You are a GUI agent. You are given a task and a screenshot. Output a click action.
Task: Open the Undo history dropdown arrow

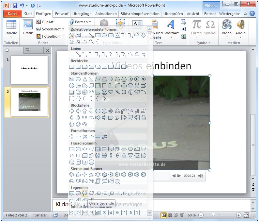tap(27, 6)
